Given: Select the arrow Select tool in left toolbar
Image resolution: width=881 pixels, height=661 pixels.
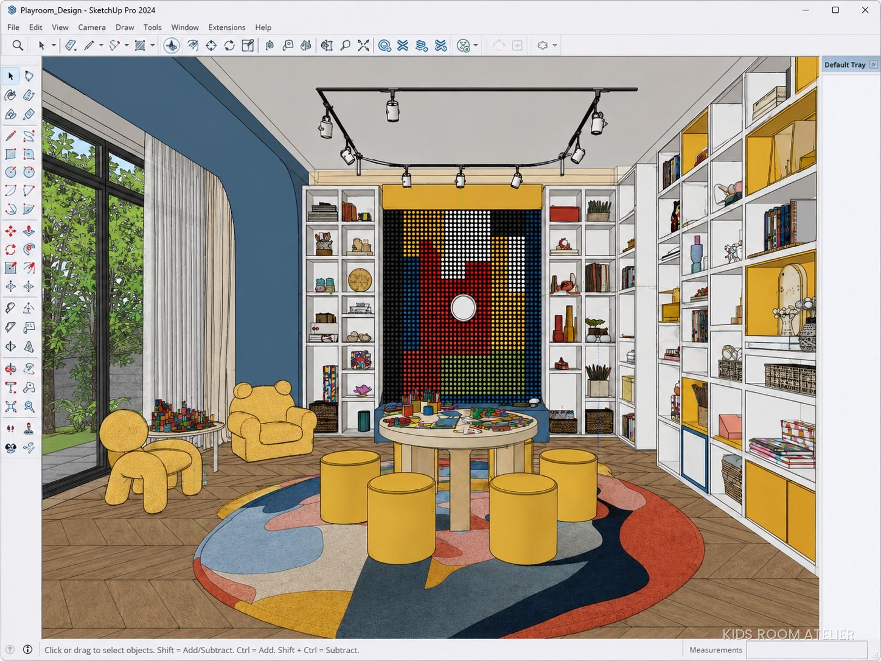Looking at the screenshot, I should [10, 76].
